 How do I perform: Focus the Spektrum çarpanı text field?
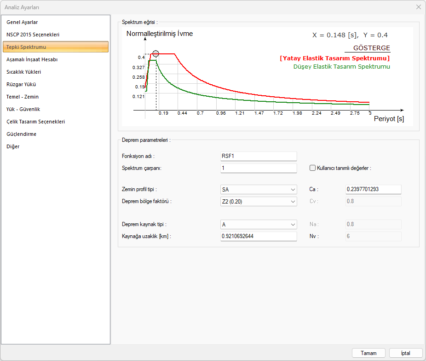[259, 168]
